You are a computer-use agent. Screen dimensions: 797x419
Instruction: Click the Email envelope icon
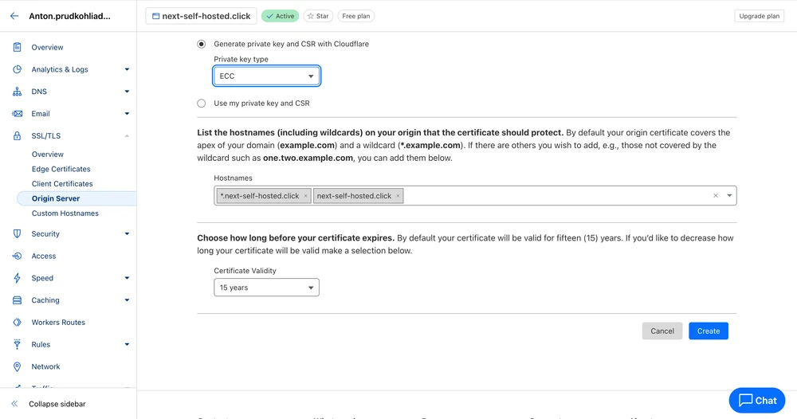17,114
